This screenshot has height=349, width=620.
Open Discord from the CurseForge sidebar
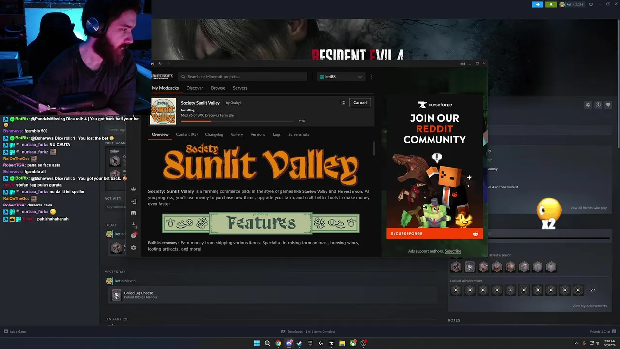pyautogui.click(x=133, y=213)
